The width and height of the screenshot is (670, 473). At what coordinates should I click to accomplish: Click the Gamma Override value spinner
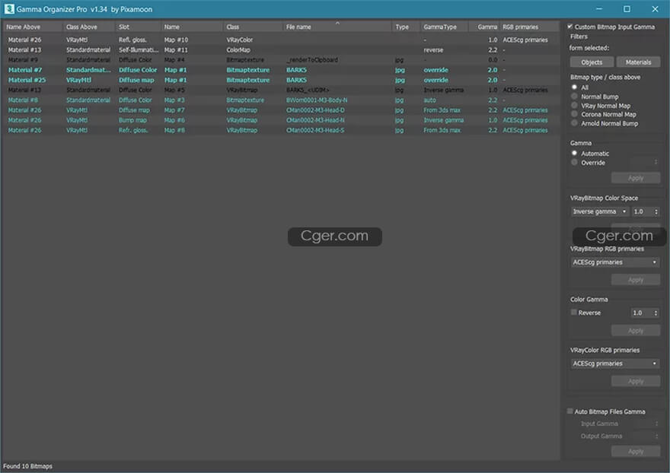[x=645, y=162]
